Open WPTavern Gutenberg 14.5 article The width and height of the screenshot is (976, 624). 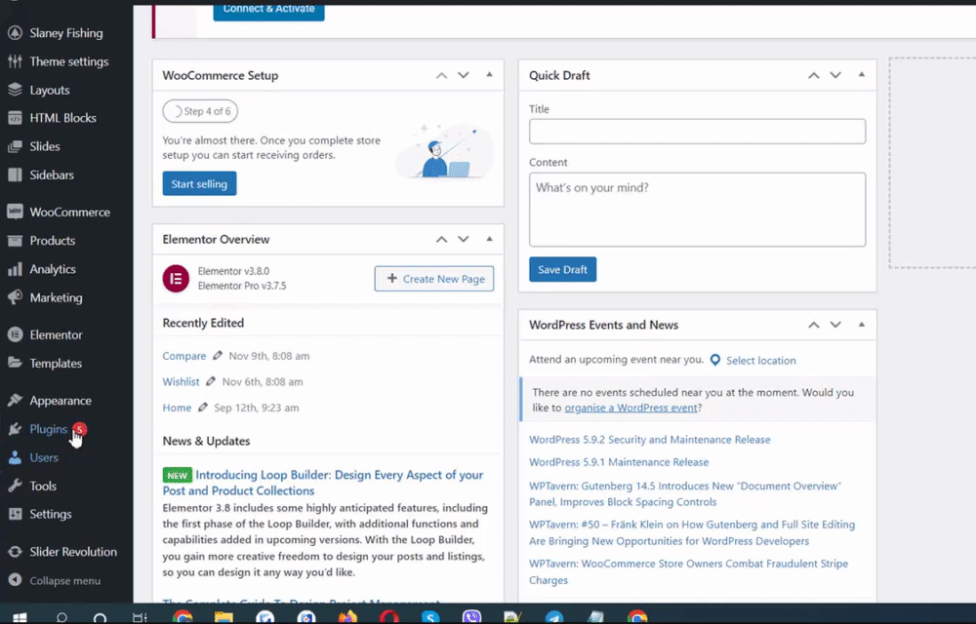[x=685, y=494]
